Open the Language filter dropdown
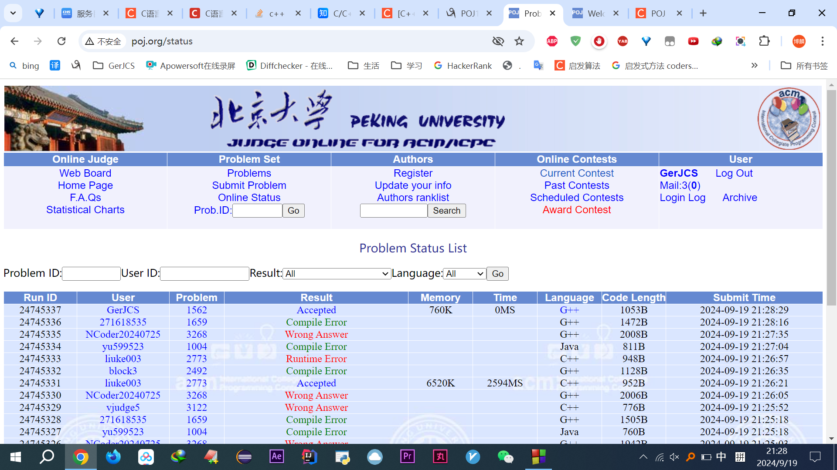The height and width of the screenshot is (470, 837). [464, 274]
